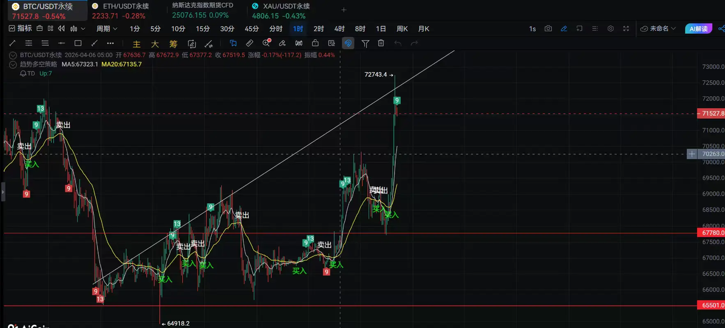The height and width of the screenshot is (328, 725).
Task: Select the active 1时 timeframe
Action: (x=298, y=29)
